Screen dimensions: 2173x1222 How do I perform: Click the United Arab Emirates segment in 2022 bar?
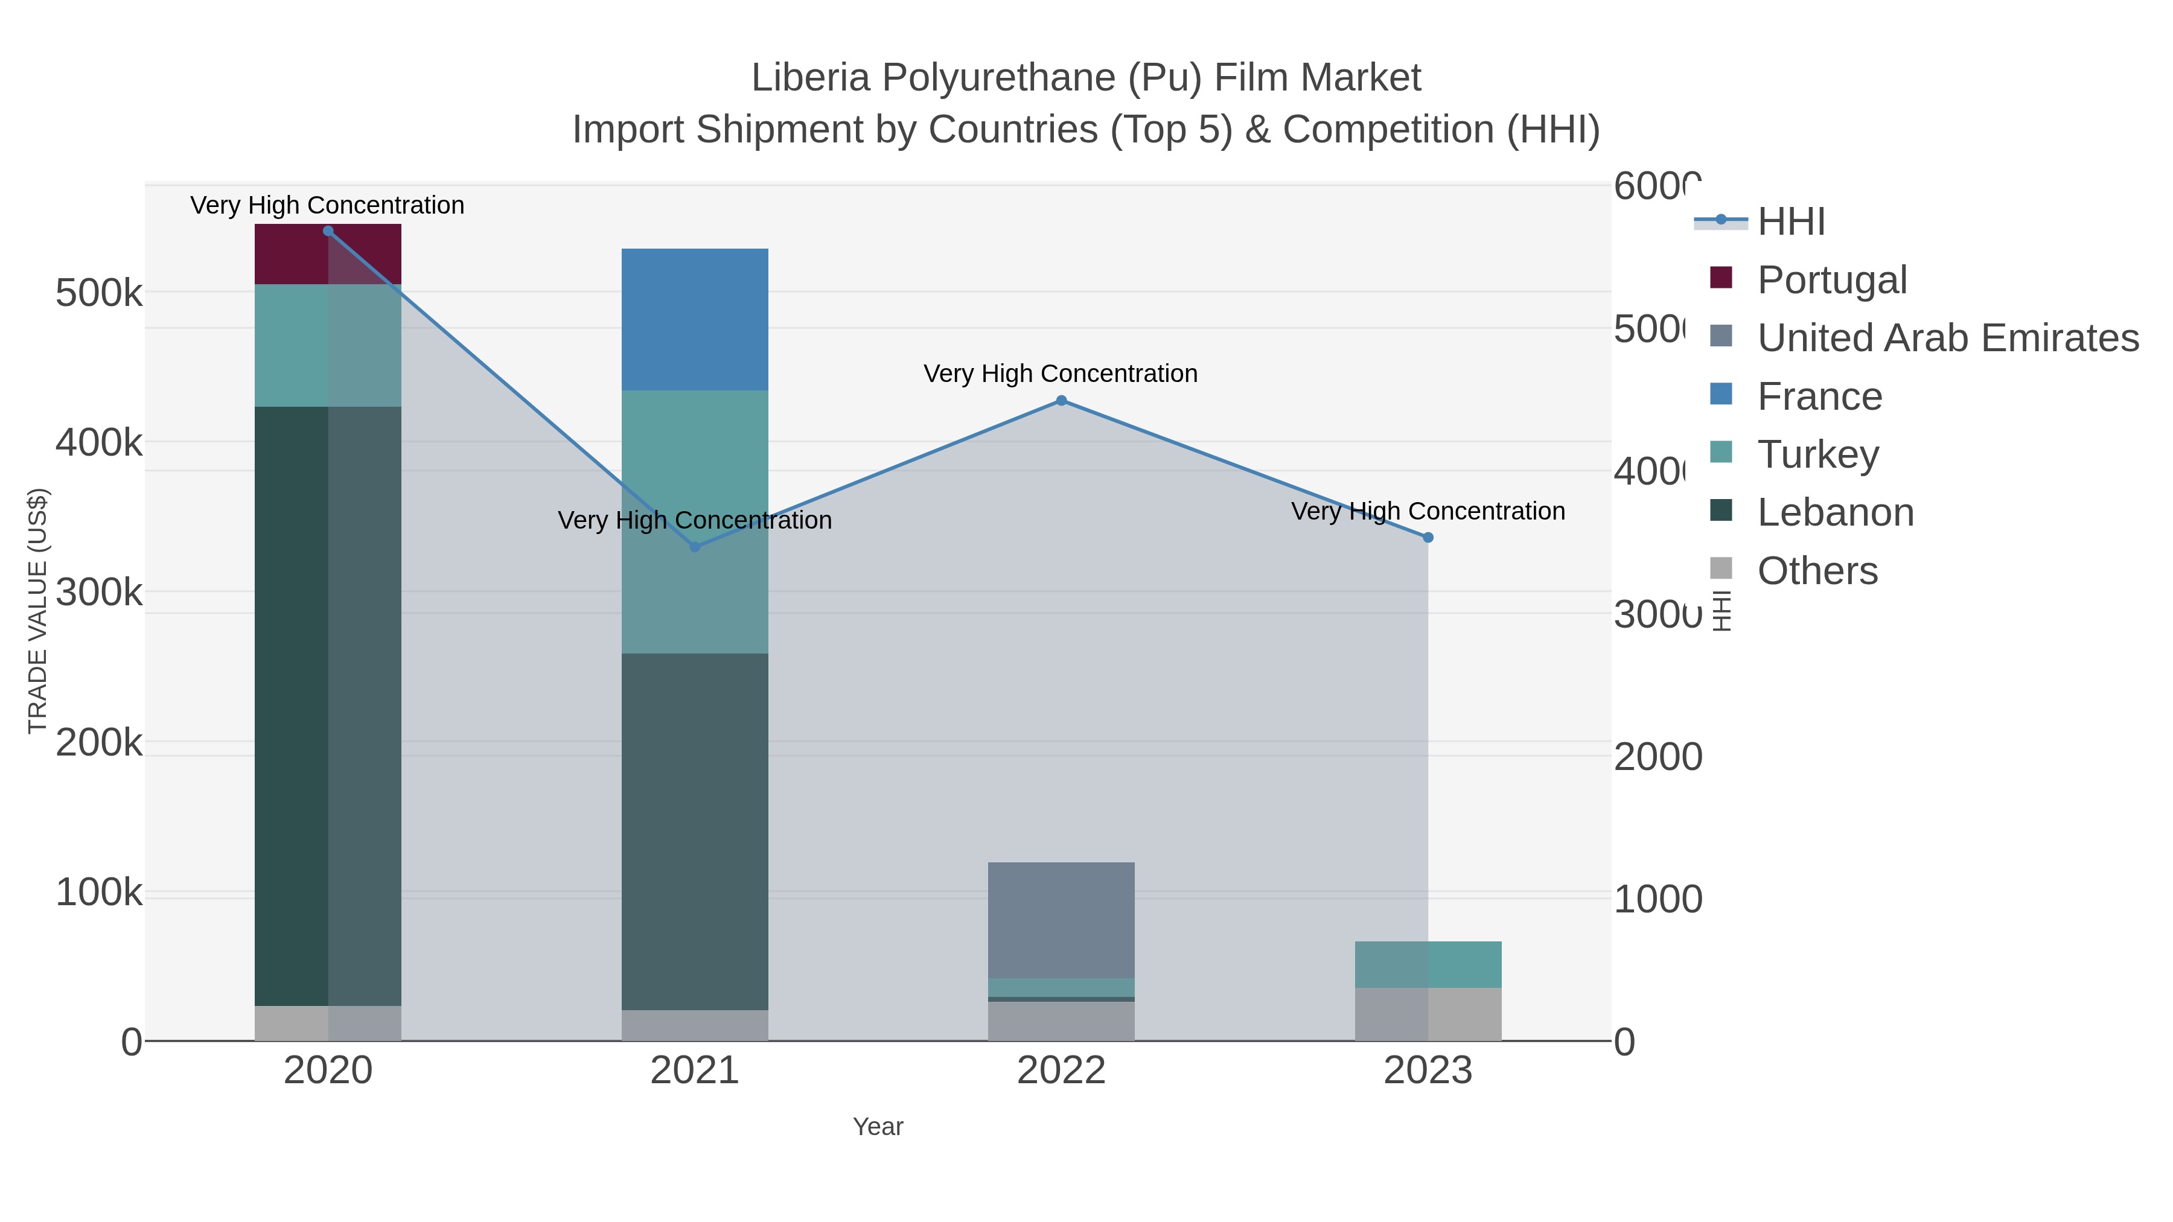(x=1061, y=920)
